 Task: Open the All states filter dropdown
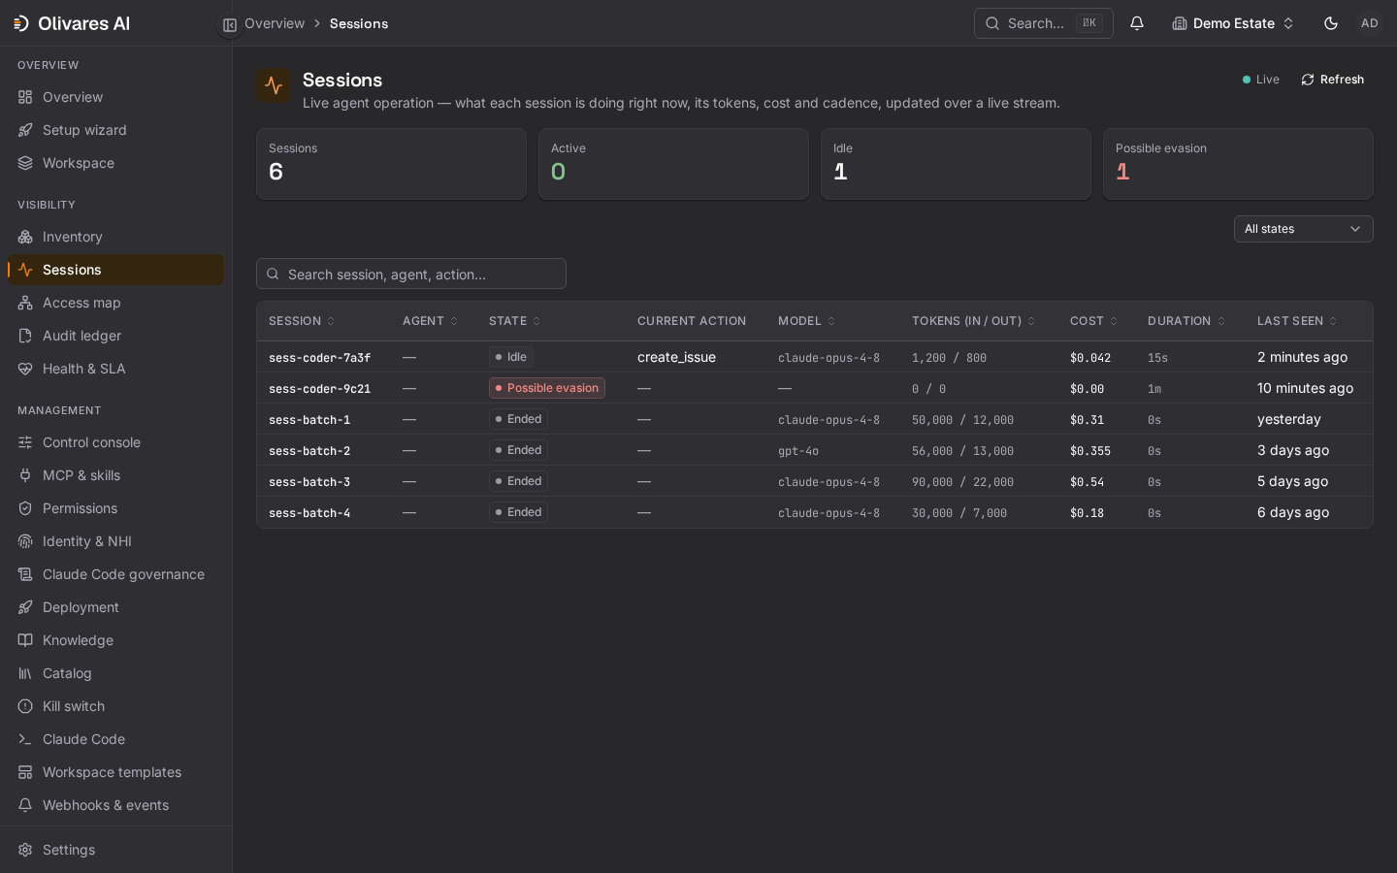(1303, 229)
